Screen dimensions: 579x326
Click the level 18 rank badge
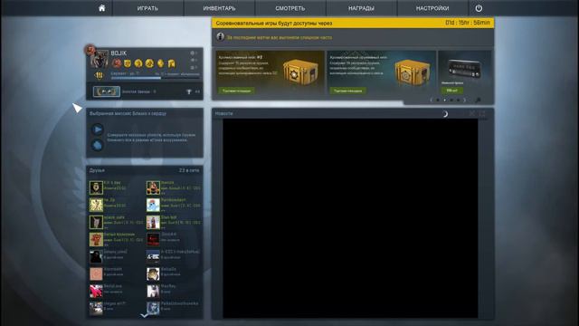[99, 76]
